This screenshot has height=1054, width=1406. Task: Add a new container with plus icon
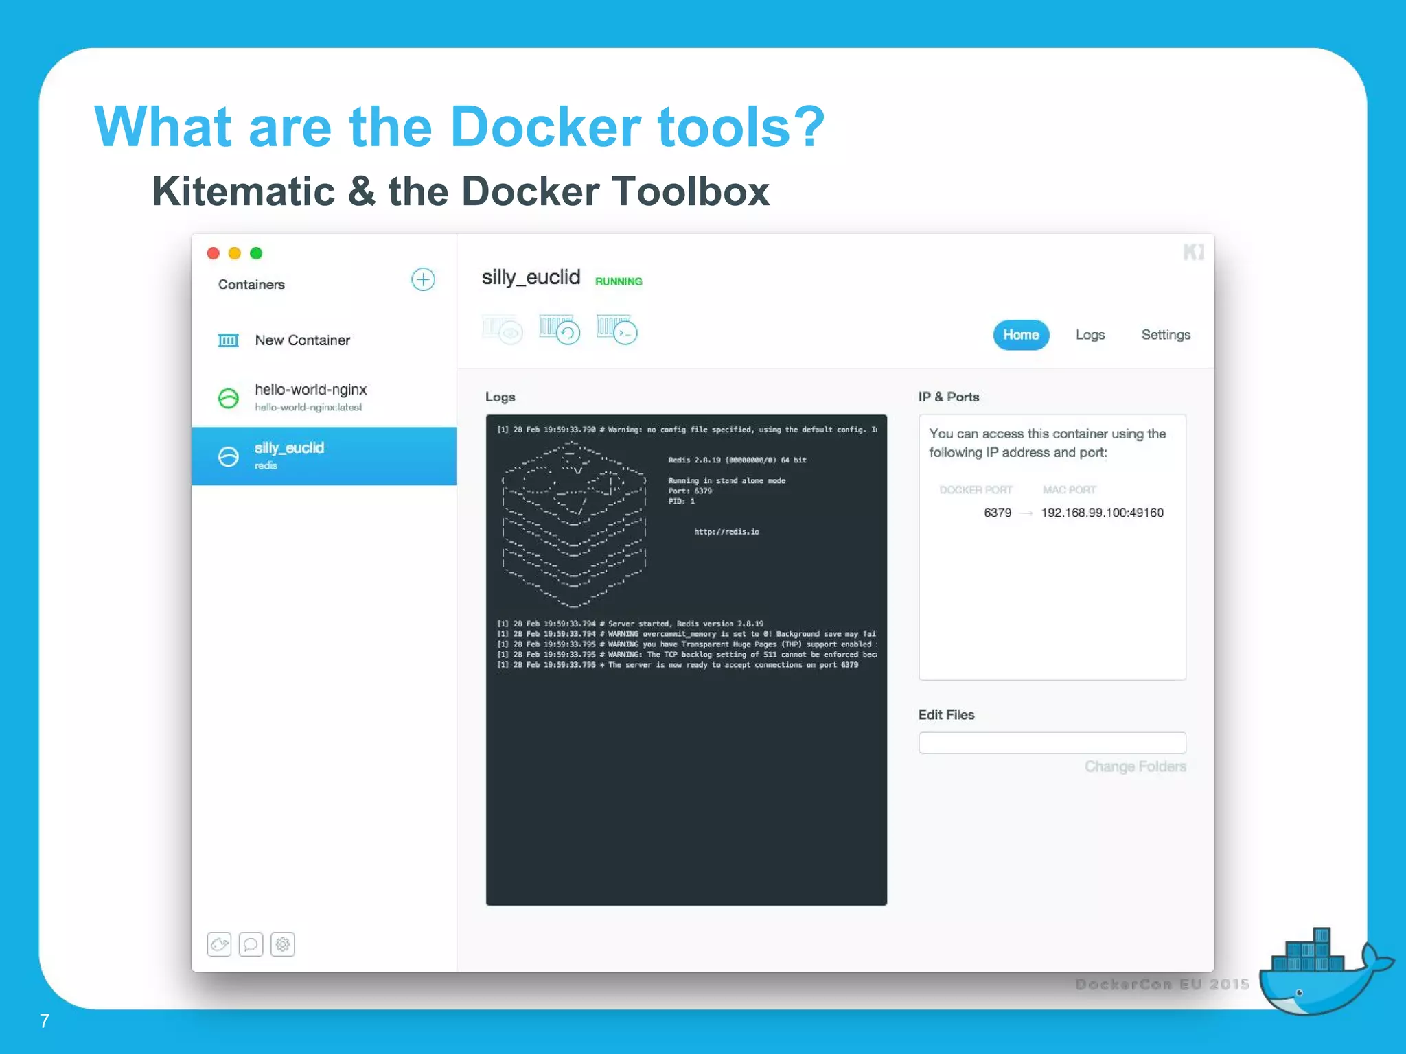(423, 279)
